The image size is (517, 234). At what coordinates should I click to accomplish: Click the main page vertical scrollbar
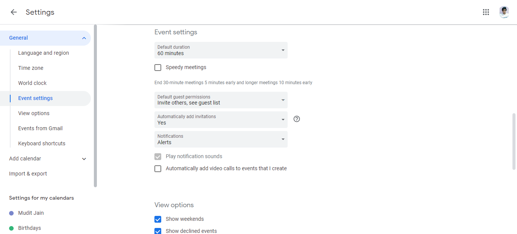(x=514, y=142)
